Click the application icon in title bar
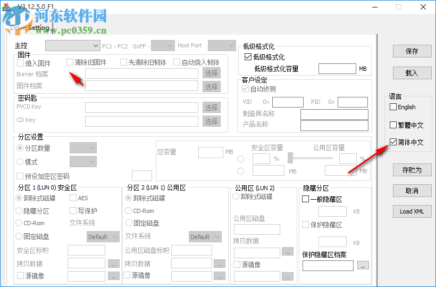 6,7
